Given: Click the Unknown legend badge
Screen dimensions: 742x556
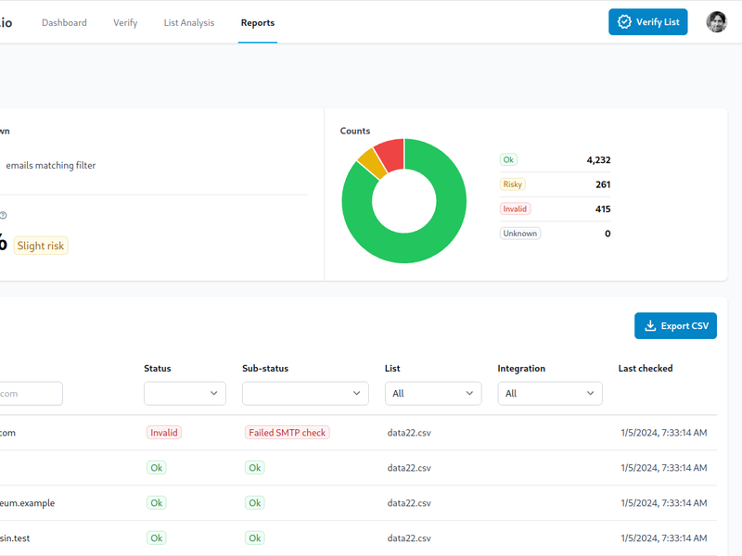Looking at the screenshot, I should point(519,234).
